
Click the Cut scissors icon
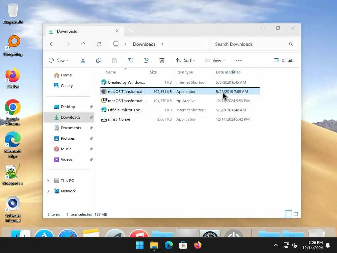point(83,61)
